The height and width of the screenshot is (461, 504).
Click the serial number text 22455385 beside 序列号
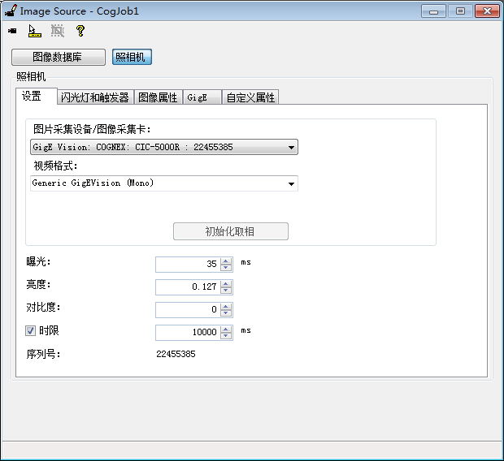(176, 354)
